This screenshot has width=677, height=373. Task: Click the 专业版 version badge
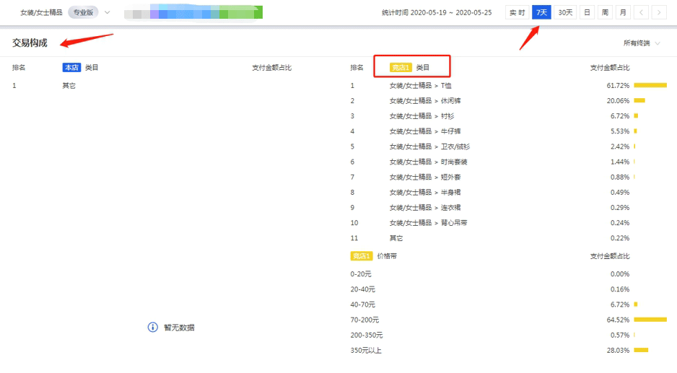(83, 12)
